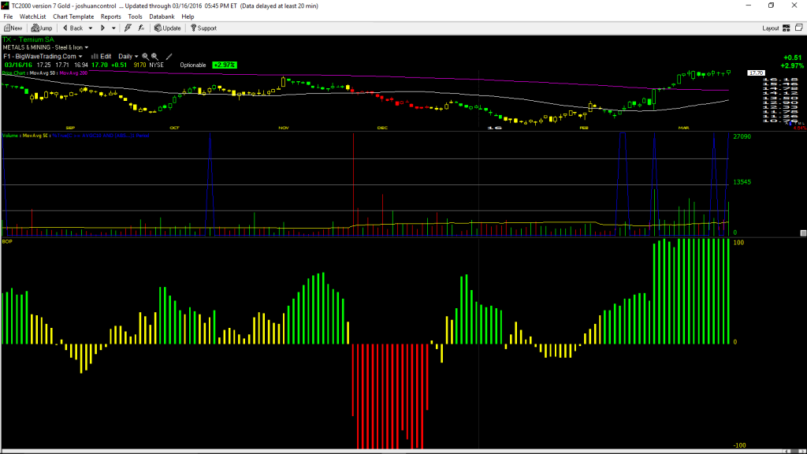Click the BOP indicator label
The image size is (807, 454).
7,241
